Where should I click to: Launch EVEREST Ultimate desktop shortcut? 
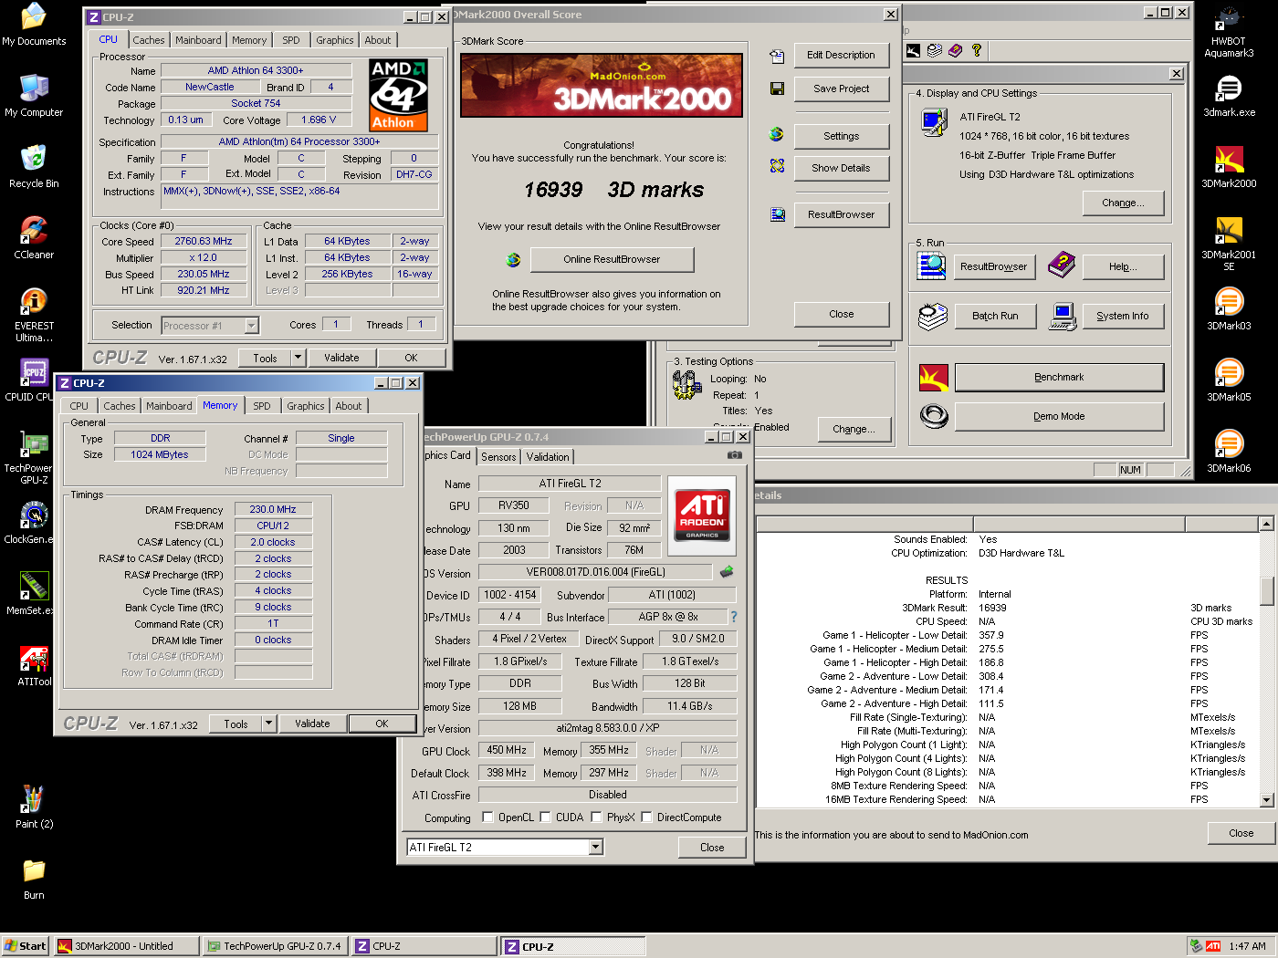[34, 315]
